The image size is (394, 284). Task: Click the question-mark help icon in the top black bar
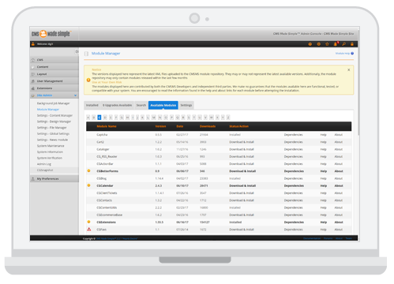[x=310, y=44]
